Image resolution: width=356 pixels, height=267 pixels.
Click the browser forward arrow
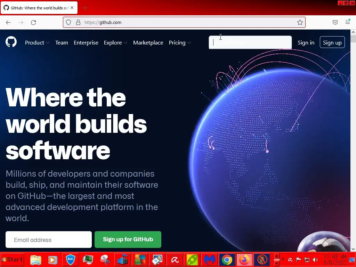(x=21, y=22)
